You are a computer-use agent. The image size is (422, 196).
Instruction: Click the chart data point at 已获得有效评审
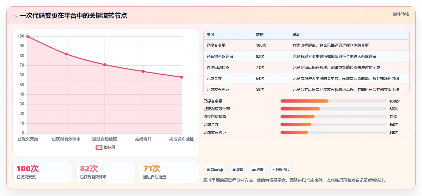pyautogui.click(x=66, y=54)
